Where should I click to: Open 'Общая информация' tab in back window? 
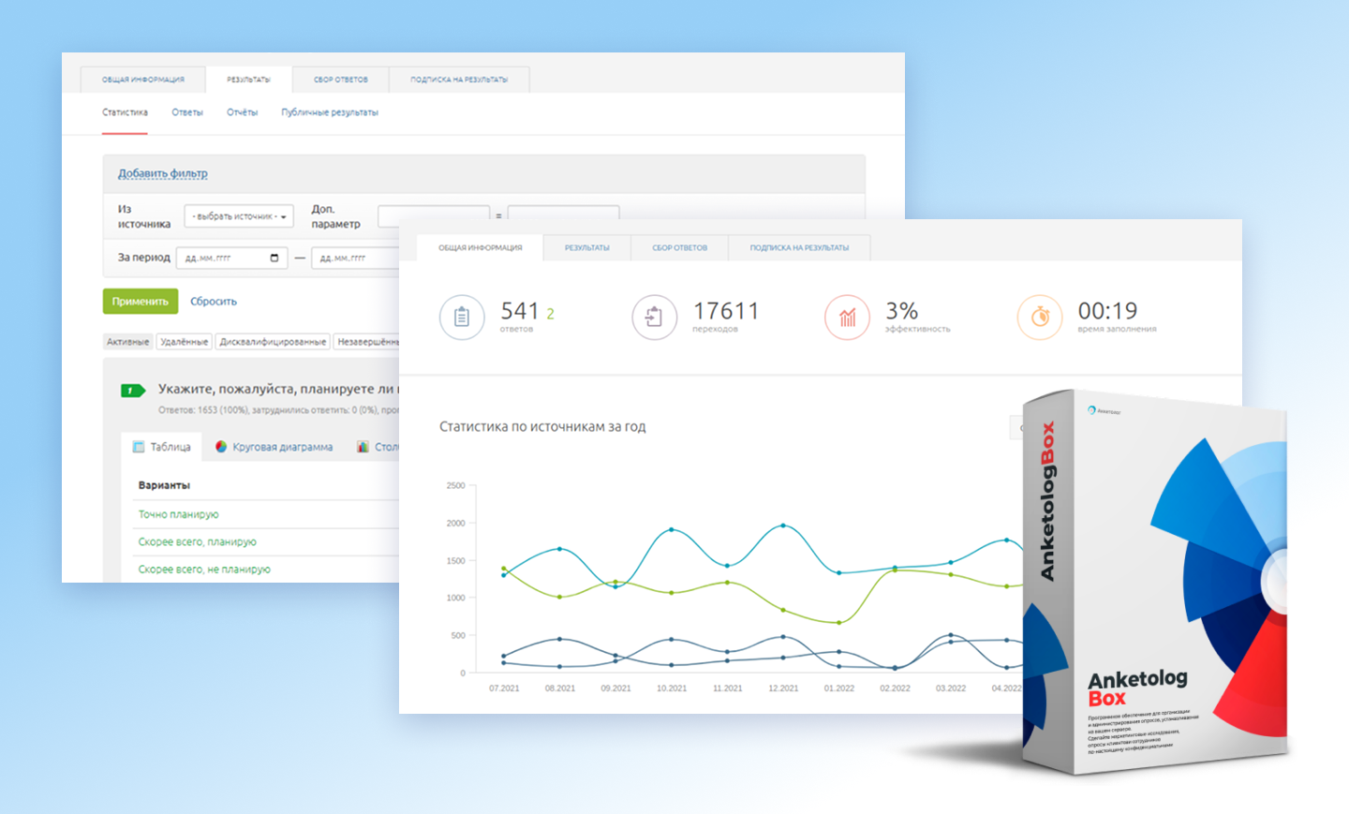point(143,80)
